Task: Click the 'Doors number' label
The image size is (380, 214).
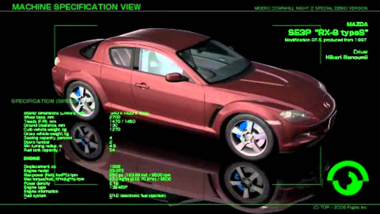Action: [x=37, y=142]
